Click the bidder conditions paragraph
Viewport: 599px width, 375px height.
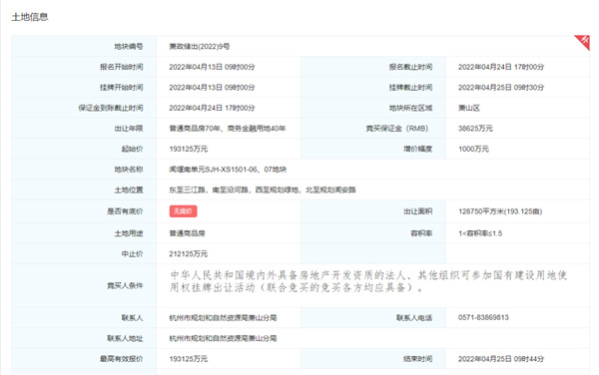point(368,281)
